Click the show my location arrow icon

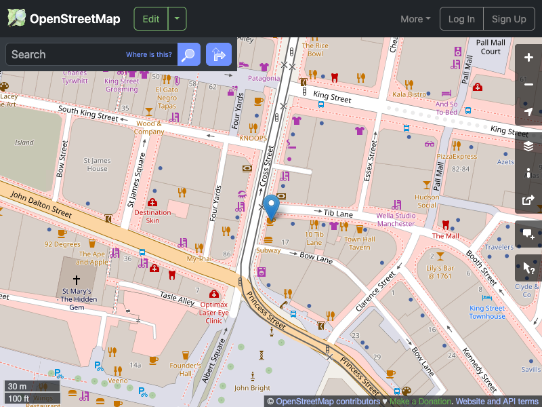[528, 112]
